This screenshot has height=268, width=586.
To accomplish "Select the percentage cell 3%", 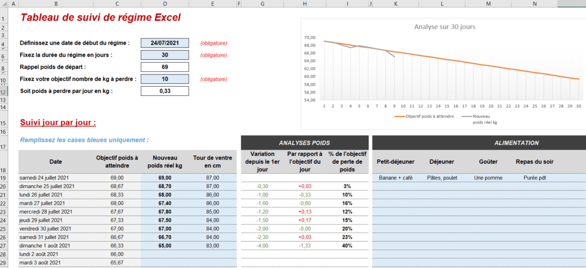I will click(347, 186).
